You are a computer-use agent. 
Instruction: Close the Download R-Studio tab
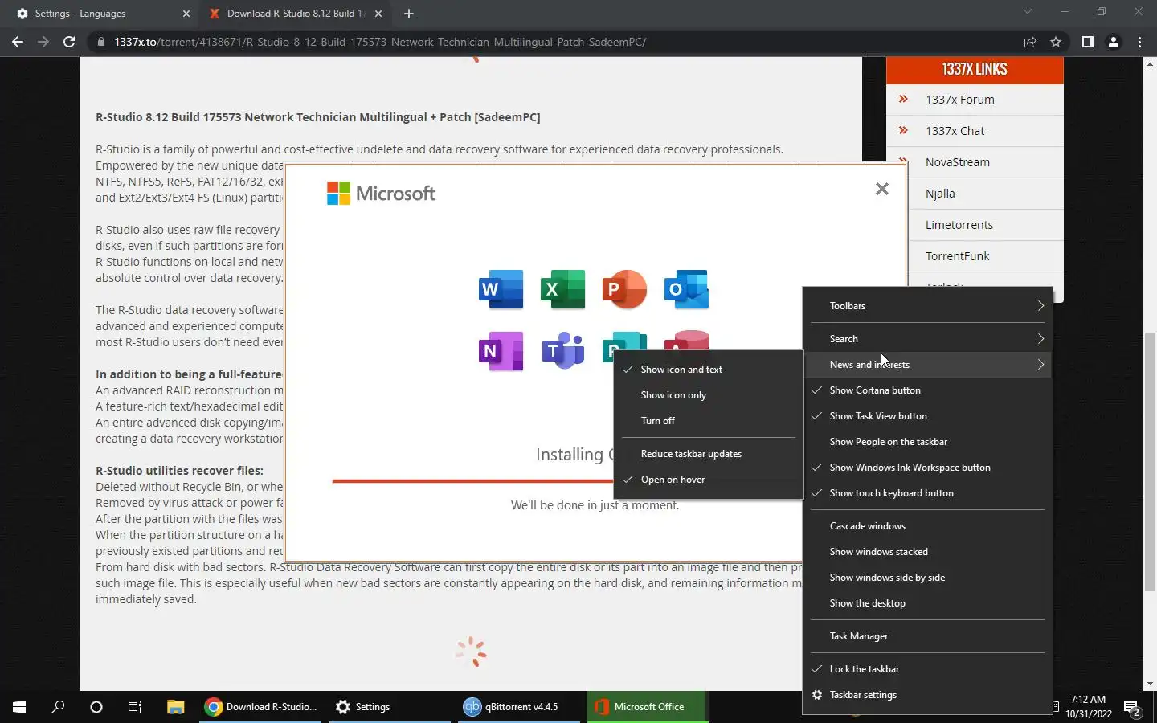tap(378, 14)
